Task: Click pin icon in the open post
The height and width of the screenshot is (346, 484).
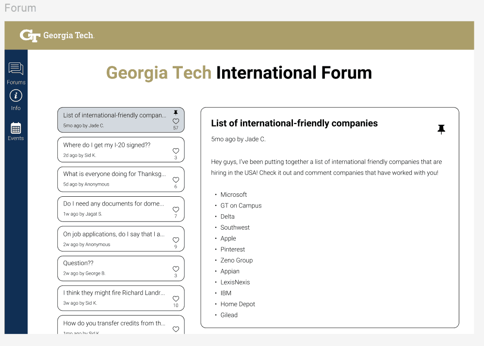Action: coord(441,129)
